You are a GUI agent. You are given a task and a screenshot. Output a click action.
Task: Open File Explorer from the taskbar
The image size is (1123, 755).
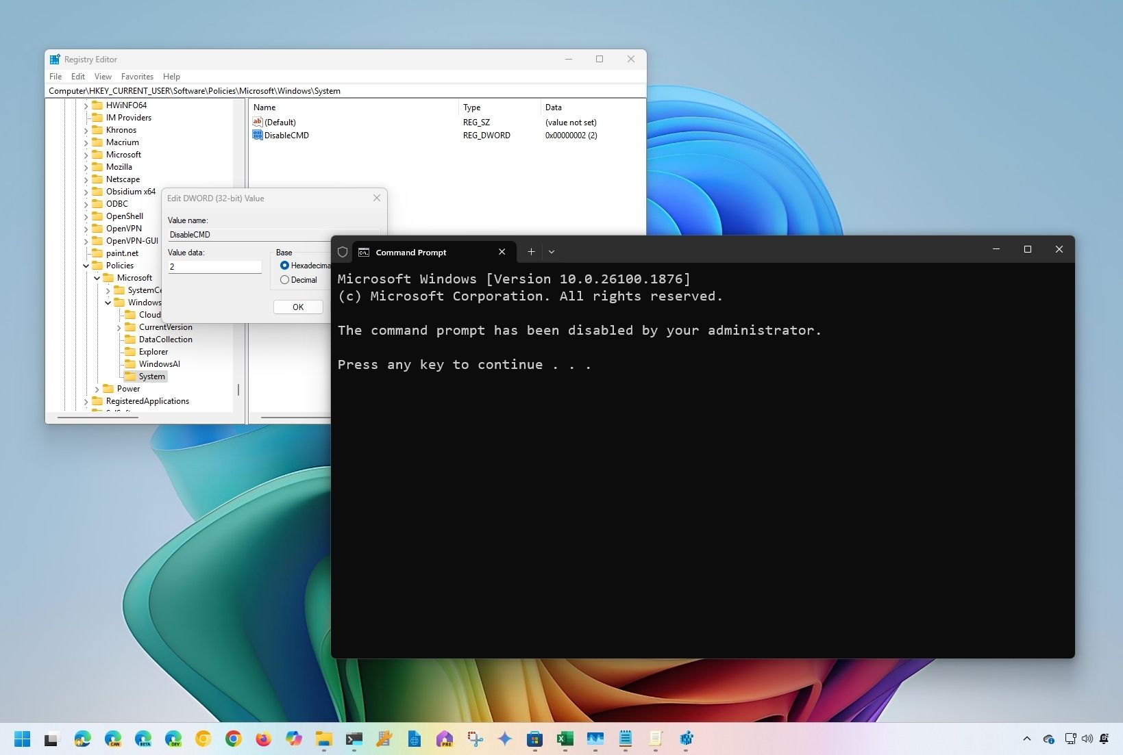point(323,739)
